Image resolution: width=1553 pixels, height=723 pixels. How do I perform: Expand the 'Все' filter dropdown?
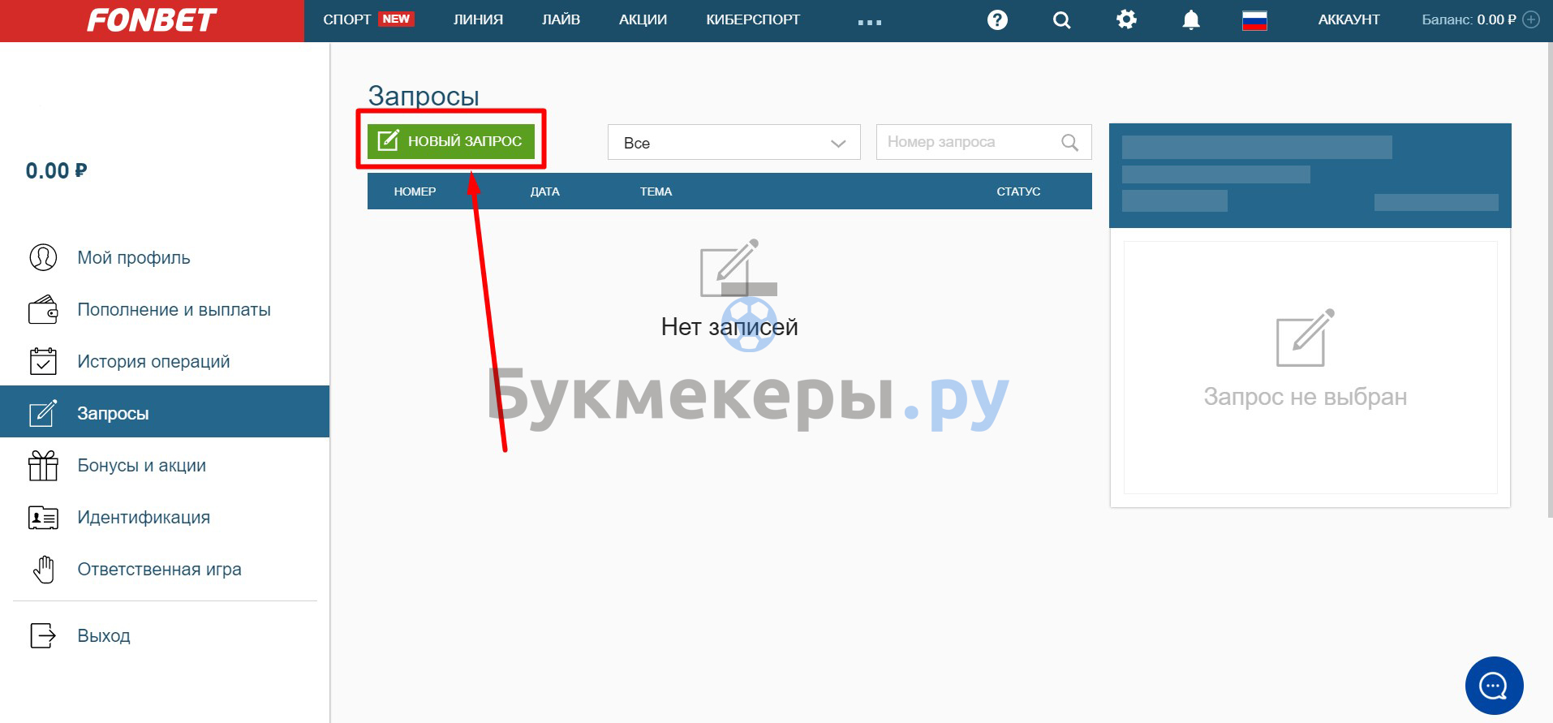[x=733, y=143]
